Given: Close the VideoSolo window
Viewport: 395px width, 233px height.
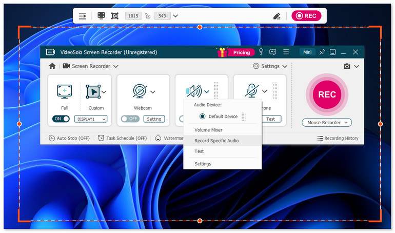Looking at the screenshot, I should pyautogui.click(x=355, y=52).
